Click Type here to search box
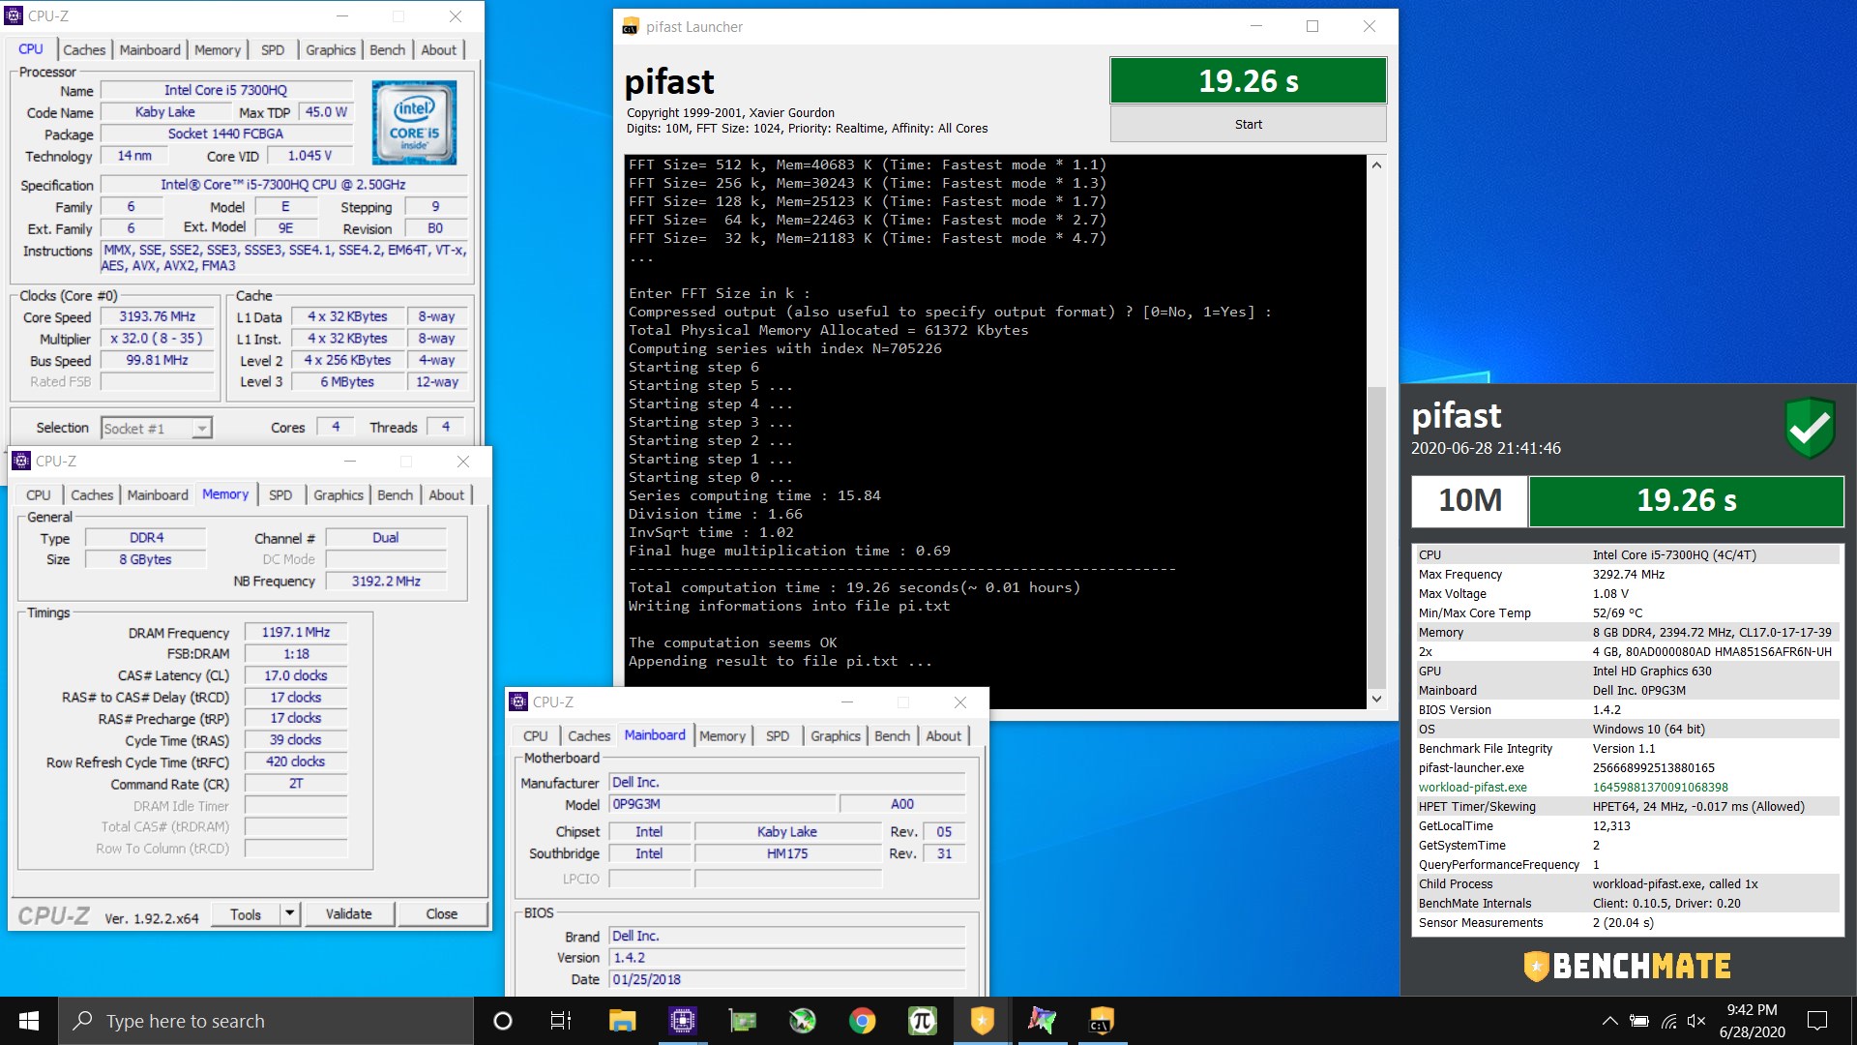Viewport: 1857px width, 1045px height. click(x=266, y=1021)
